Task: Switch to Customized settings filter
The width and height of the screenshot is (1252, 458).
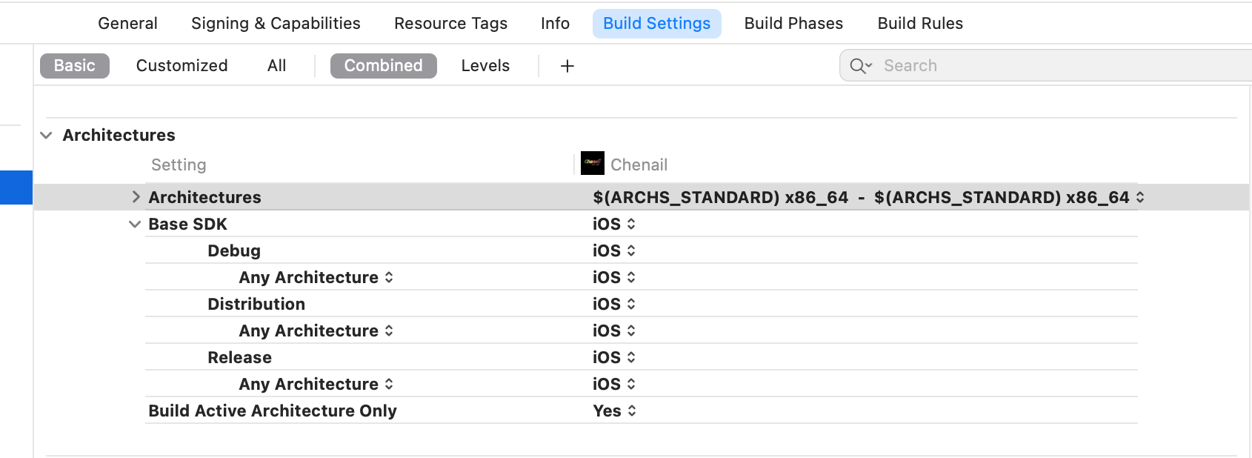Action: (x=182, y=65)
